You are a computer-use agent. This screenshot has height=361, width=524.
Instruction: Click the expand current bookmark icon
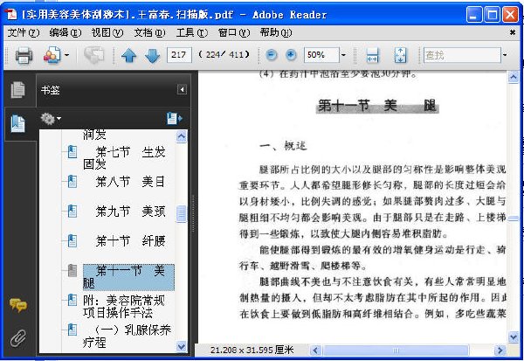coord(175,118)
